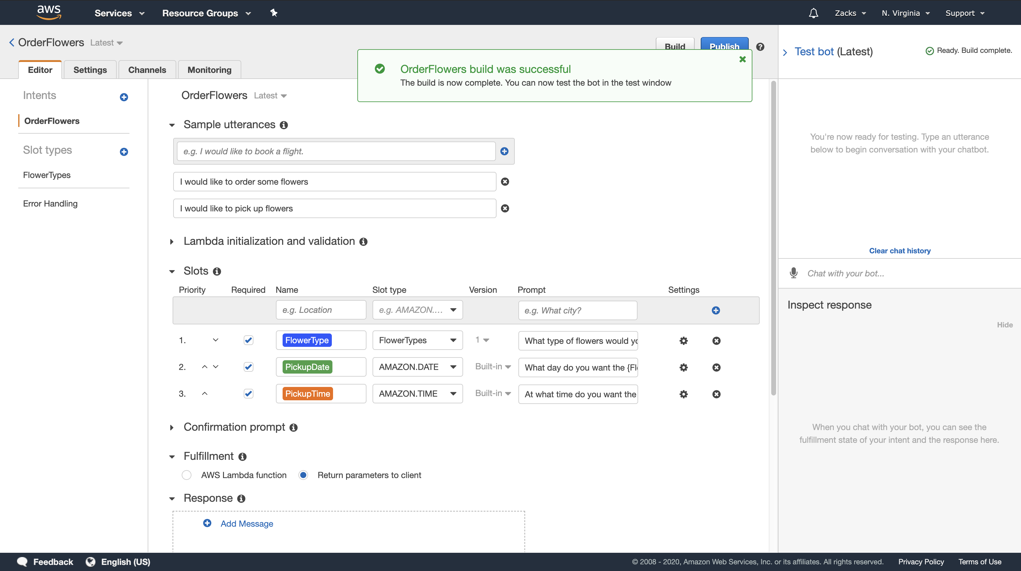Screen dimensions: 1021x571
Task: Click the add intent plus icon
Action: (124, 97)
